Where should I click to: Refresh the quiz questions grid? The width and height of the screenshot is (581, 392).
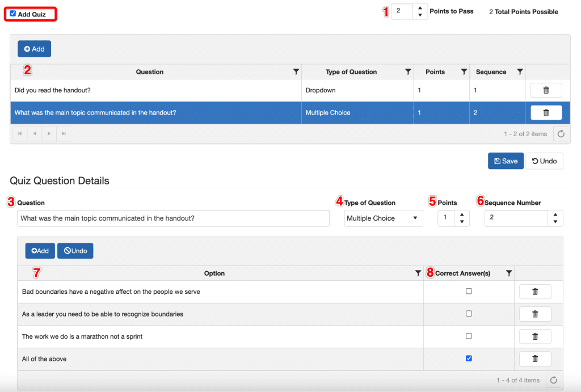coord(561,134)
